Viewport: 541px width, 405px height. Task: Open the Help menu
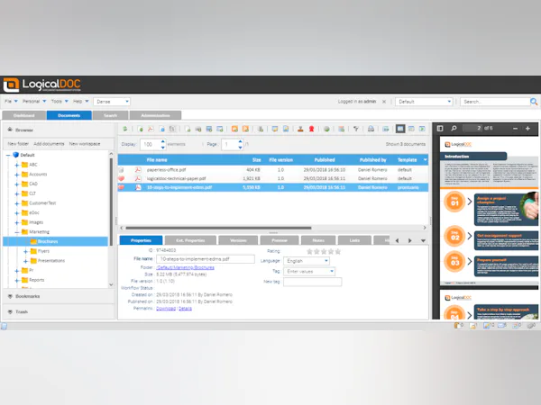81,101
